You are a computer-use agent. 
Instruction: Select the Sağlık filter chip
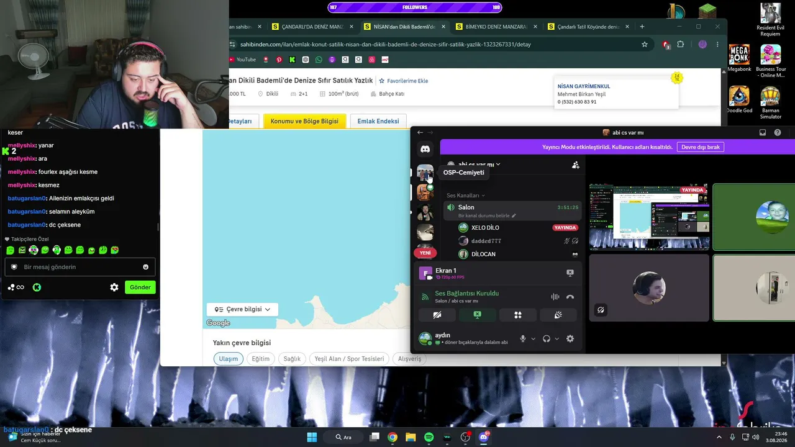[x=292, y=359]
